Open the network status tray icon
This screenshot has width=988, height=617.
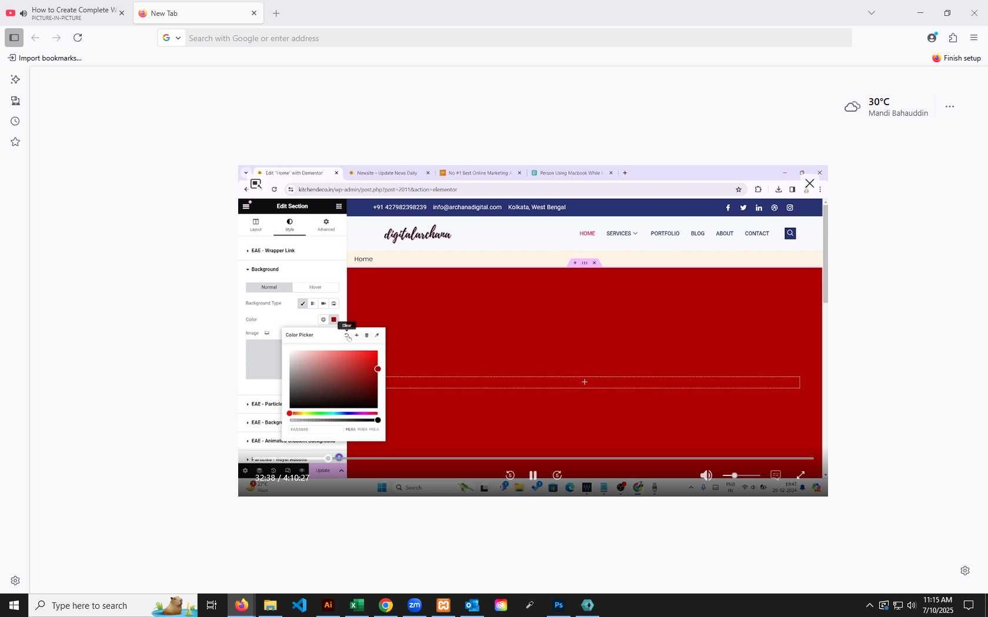[897, 605]
